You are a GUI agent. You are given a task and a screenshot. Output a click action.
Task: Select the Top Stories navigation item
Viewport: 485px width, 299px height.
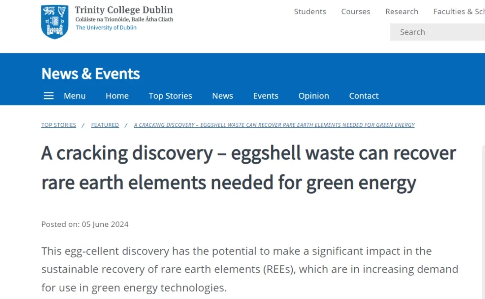(171, 96)
